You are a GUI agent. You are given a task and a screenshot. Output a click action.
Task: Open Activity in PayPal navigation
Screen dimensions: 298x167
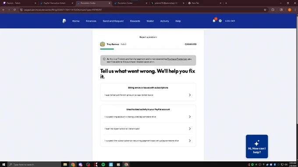pos(165,21)
